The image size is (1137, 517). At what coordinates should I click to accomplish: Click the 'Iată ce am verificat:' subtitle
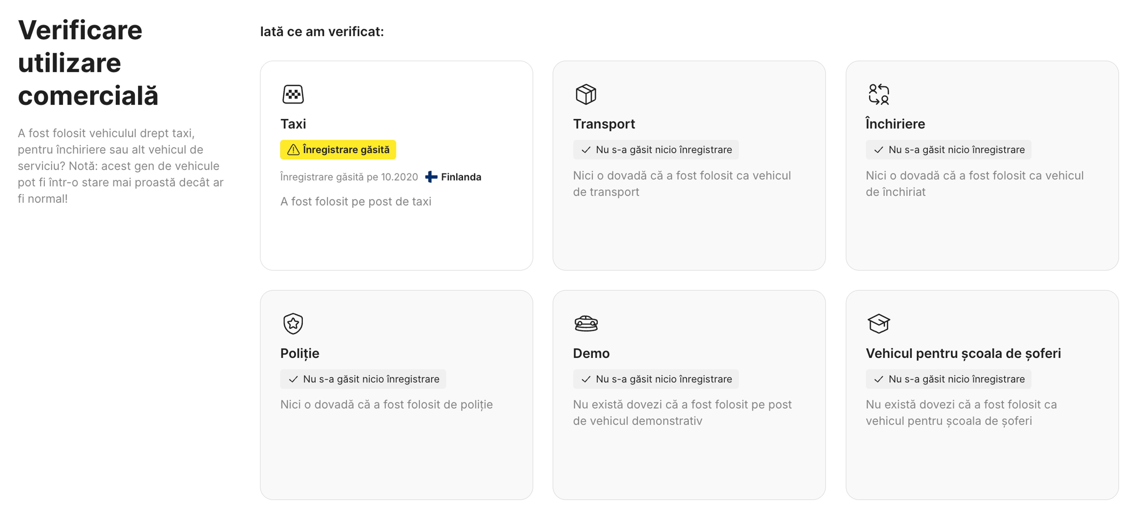point(322,31)
